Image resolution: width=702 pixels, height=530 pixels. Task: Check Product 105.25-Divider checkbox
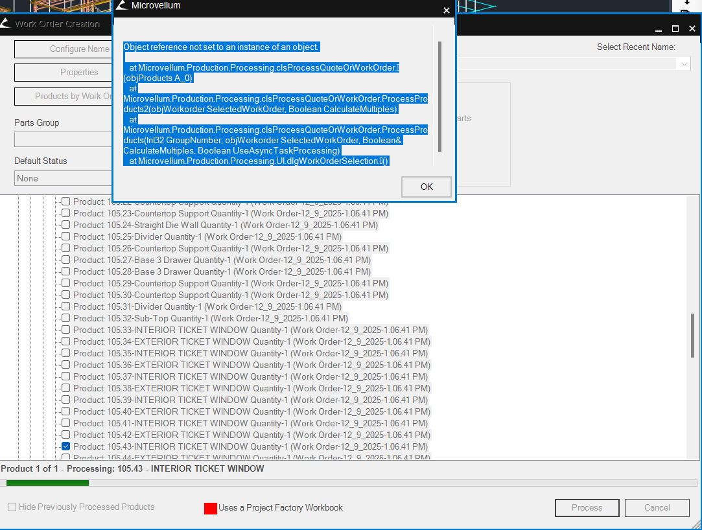[66, 236]
